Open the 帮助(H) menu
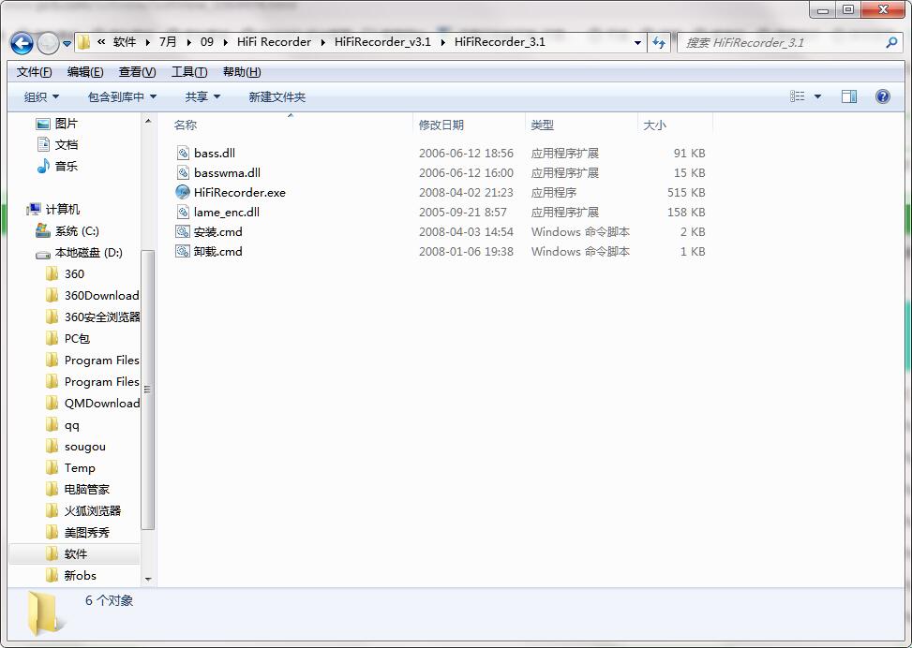Viewport: 912px width, 648px height. 242,72
